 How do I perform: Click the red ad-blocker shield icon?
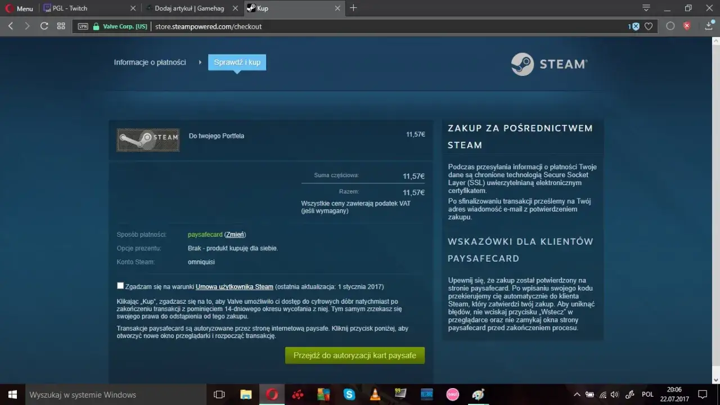(x=686, y=26)
